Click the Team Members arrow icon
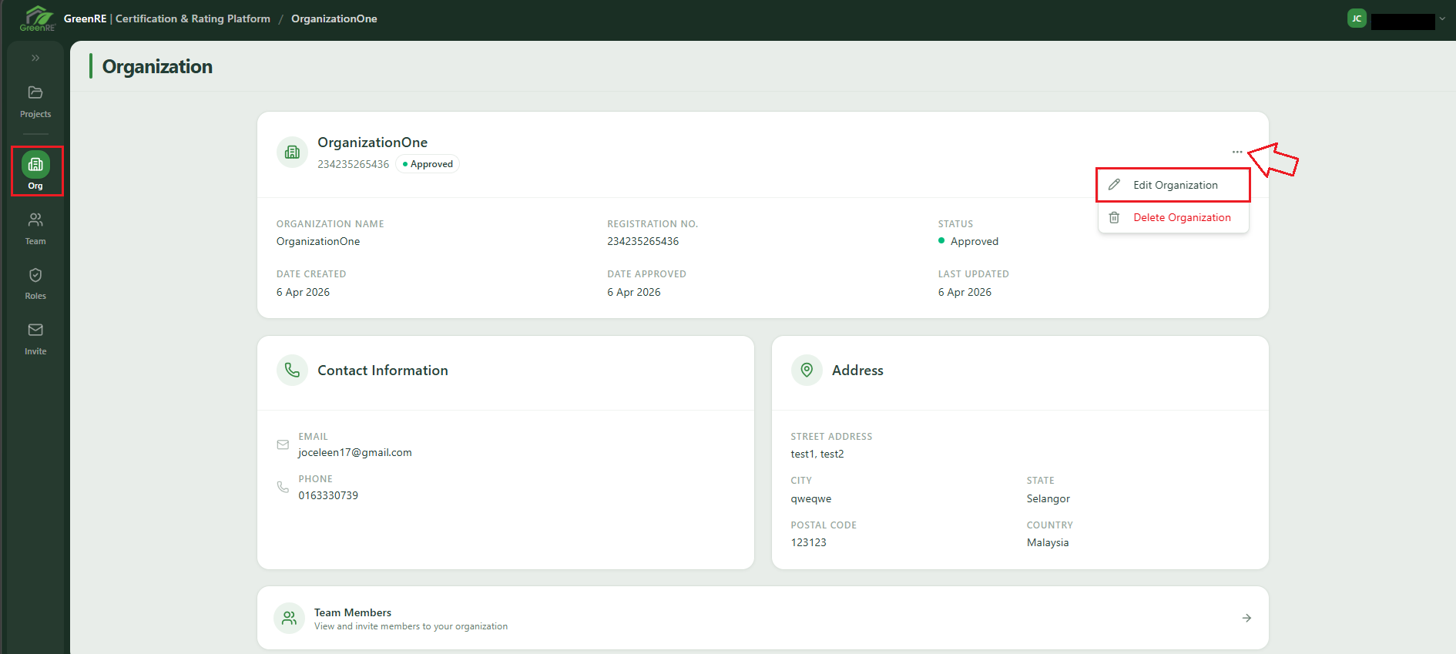 click(1246, 618)
